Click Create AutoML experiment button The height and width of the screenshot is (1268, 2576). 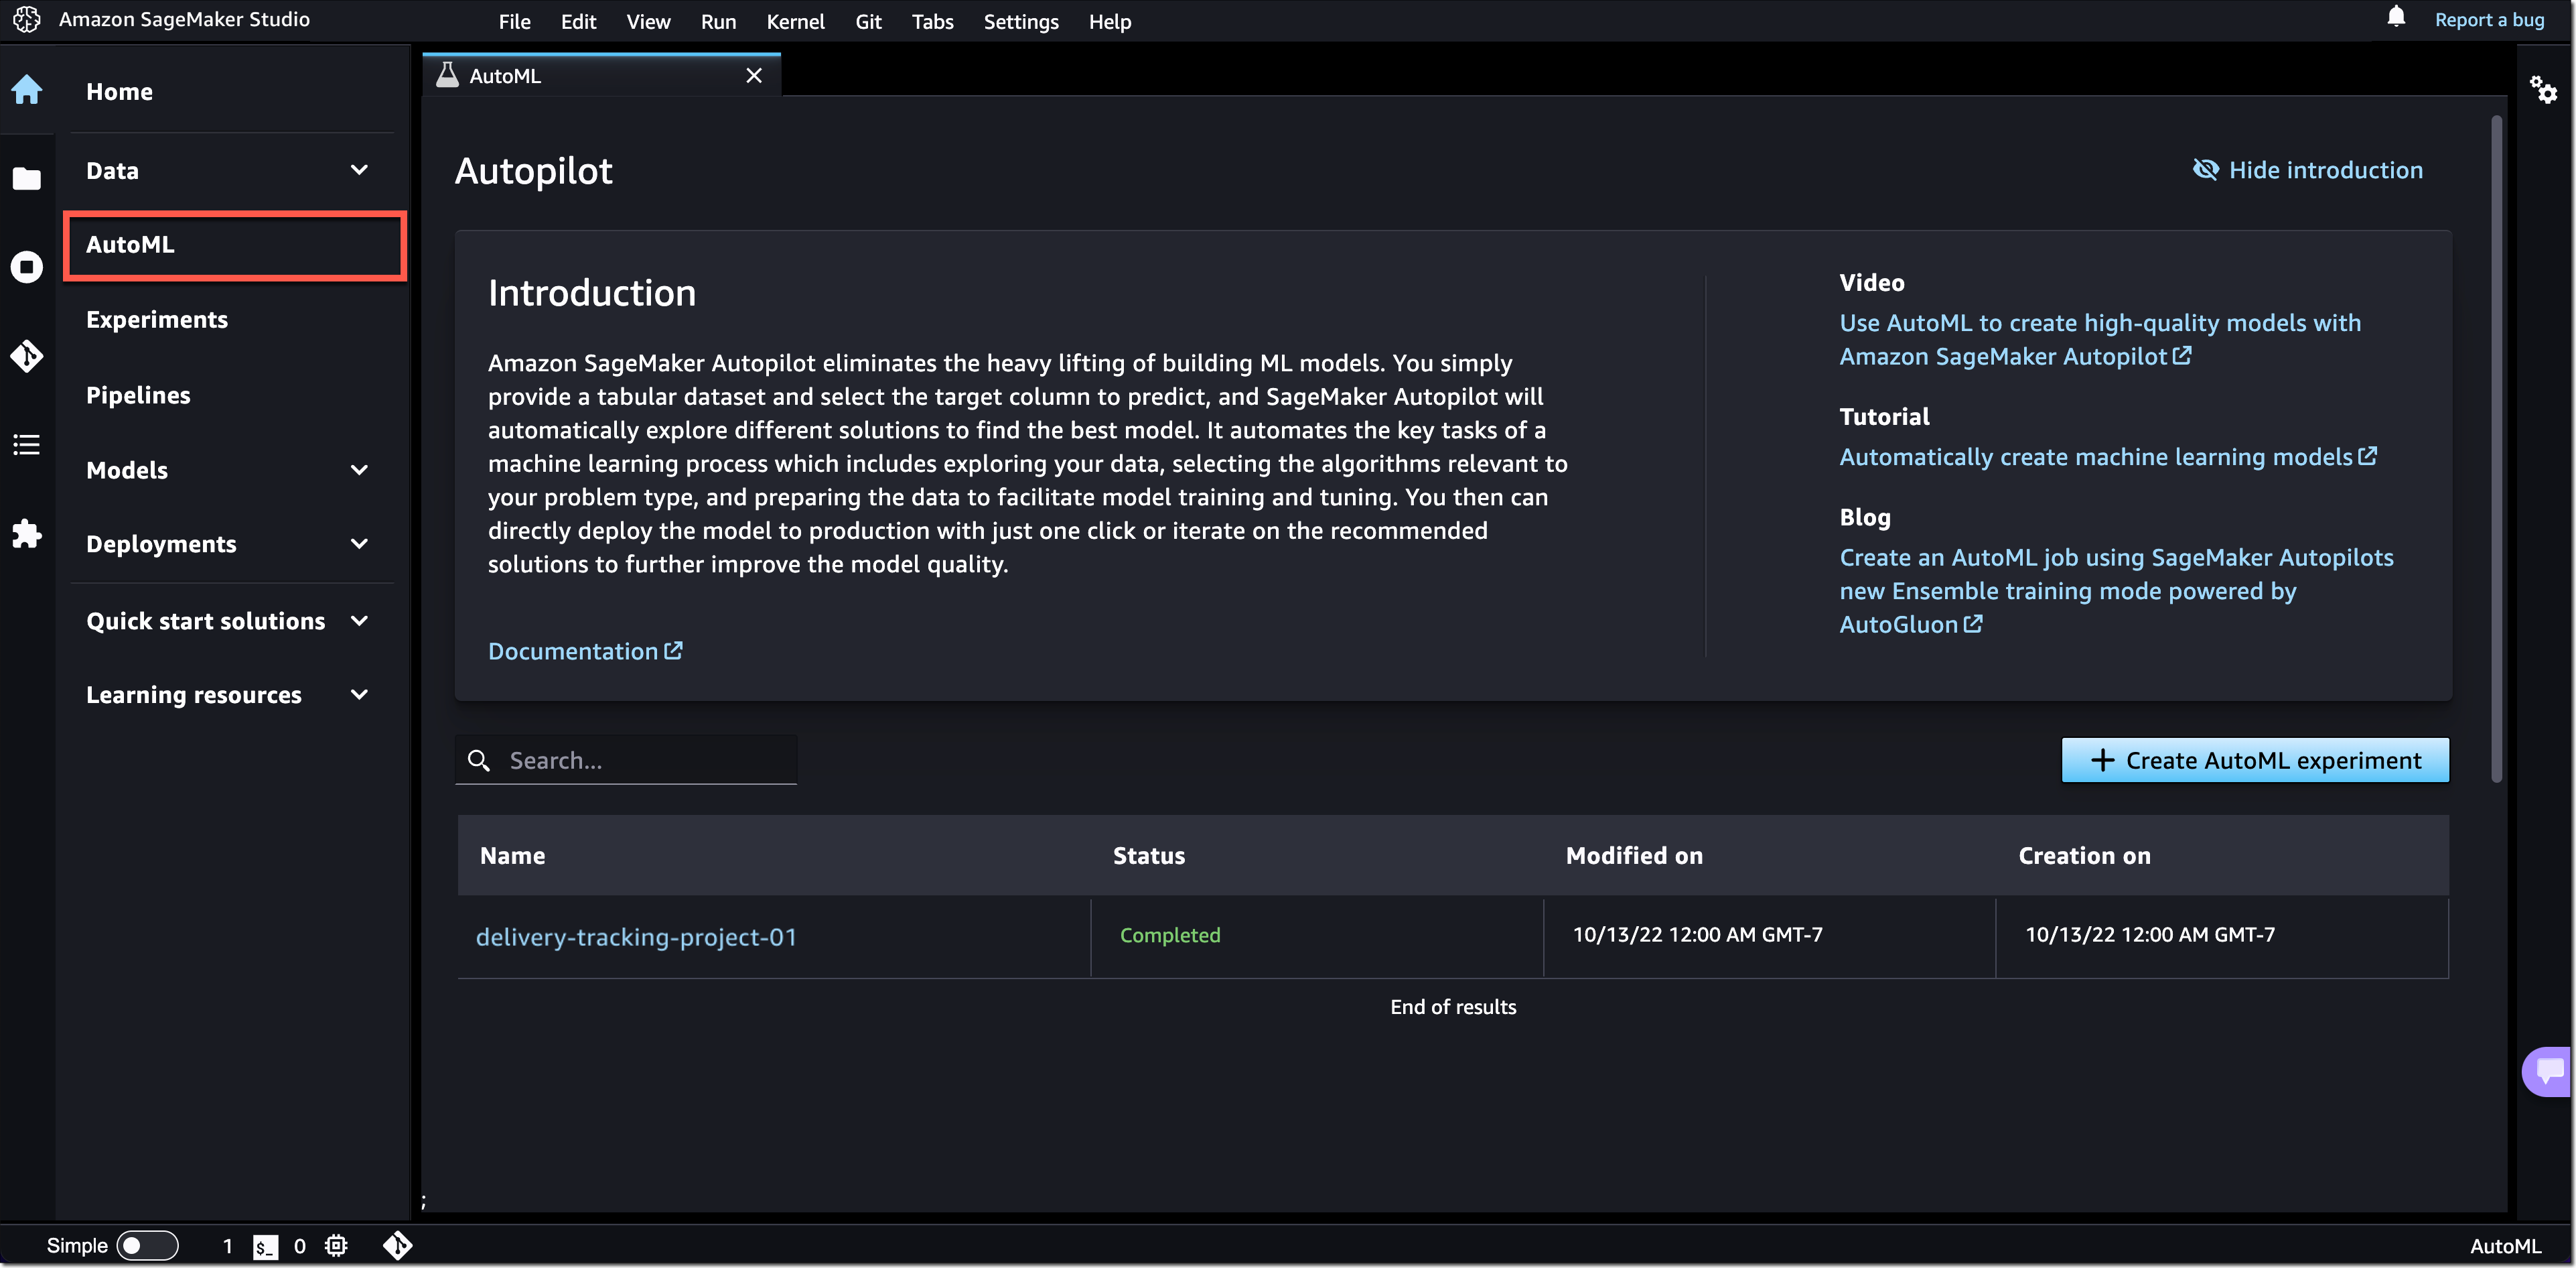click(x=2256, y=758)
